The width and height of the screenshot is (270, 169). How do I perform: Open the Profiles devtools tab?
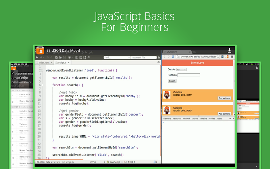point(212,119)
